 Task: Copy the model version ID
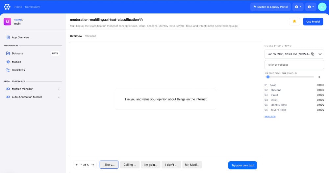click(x=313, y=54)
